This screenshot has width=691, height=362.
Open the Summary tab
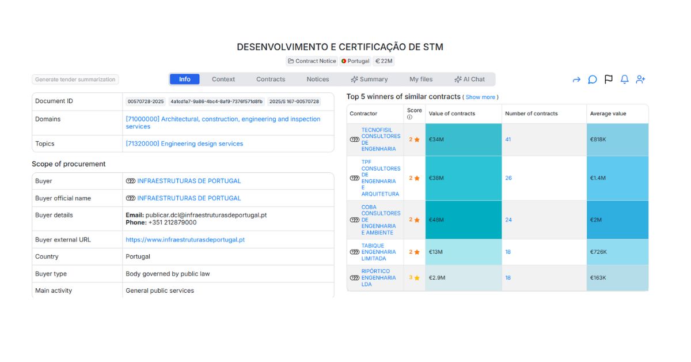click(369, 80)
